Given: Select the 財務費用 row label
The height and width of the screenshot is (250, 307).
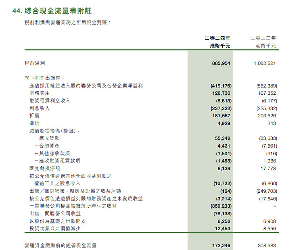Looking at the screenshot, I should (40, 93).
